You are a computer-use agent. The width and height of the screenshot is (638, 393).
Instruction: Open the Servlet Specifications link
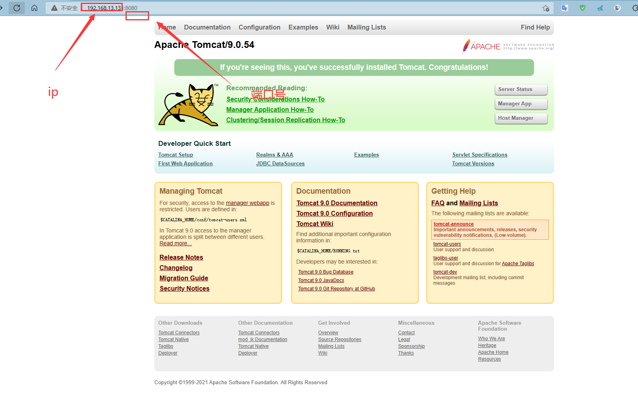point(480,155)
